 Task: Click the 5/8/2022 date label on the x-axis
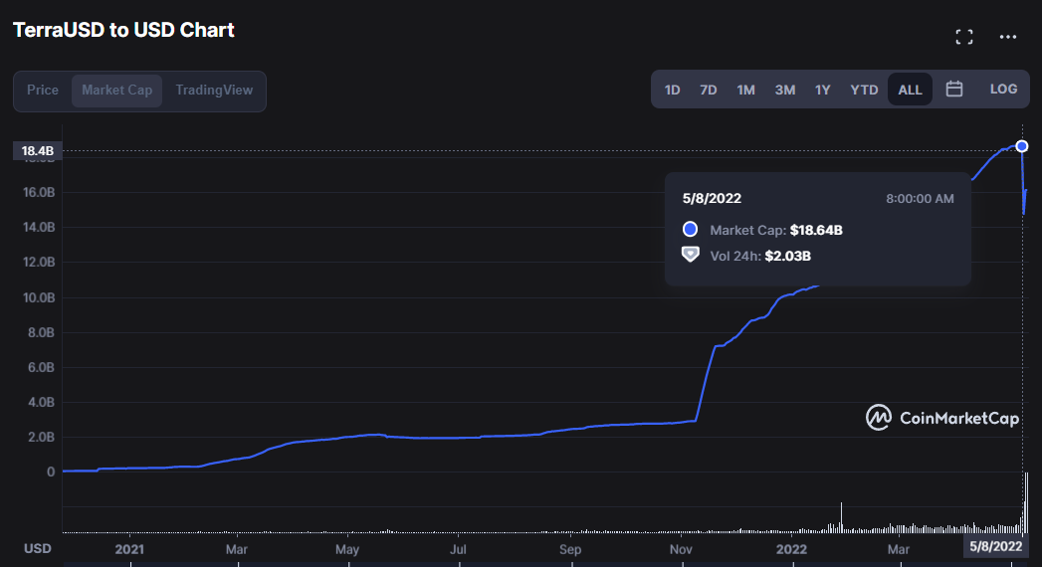(995, 546)
